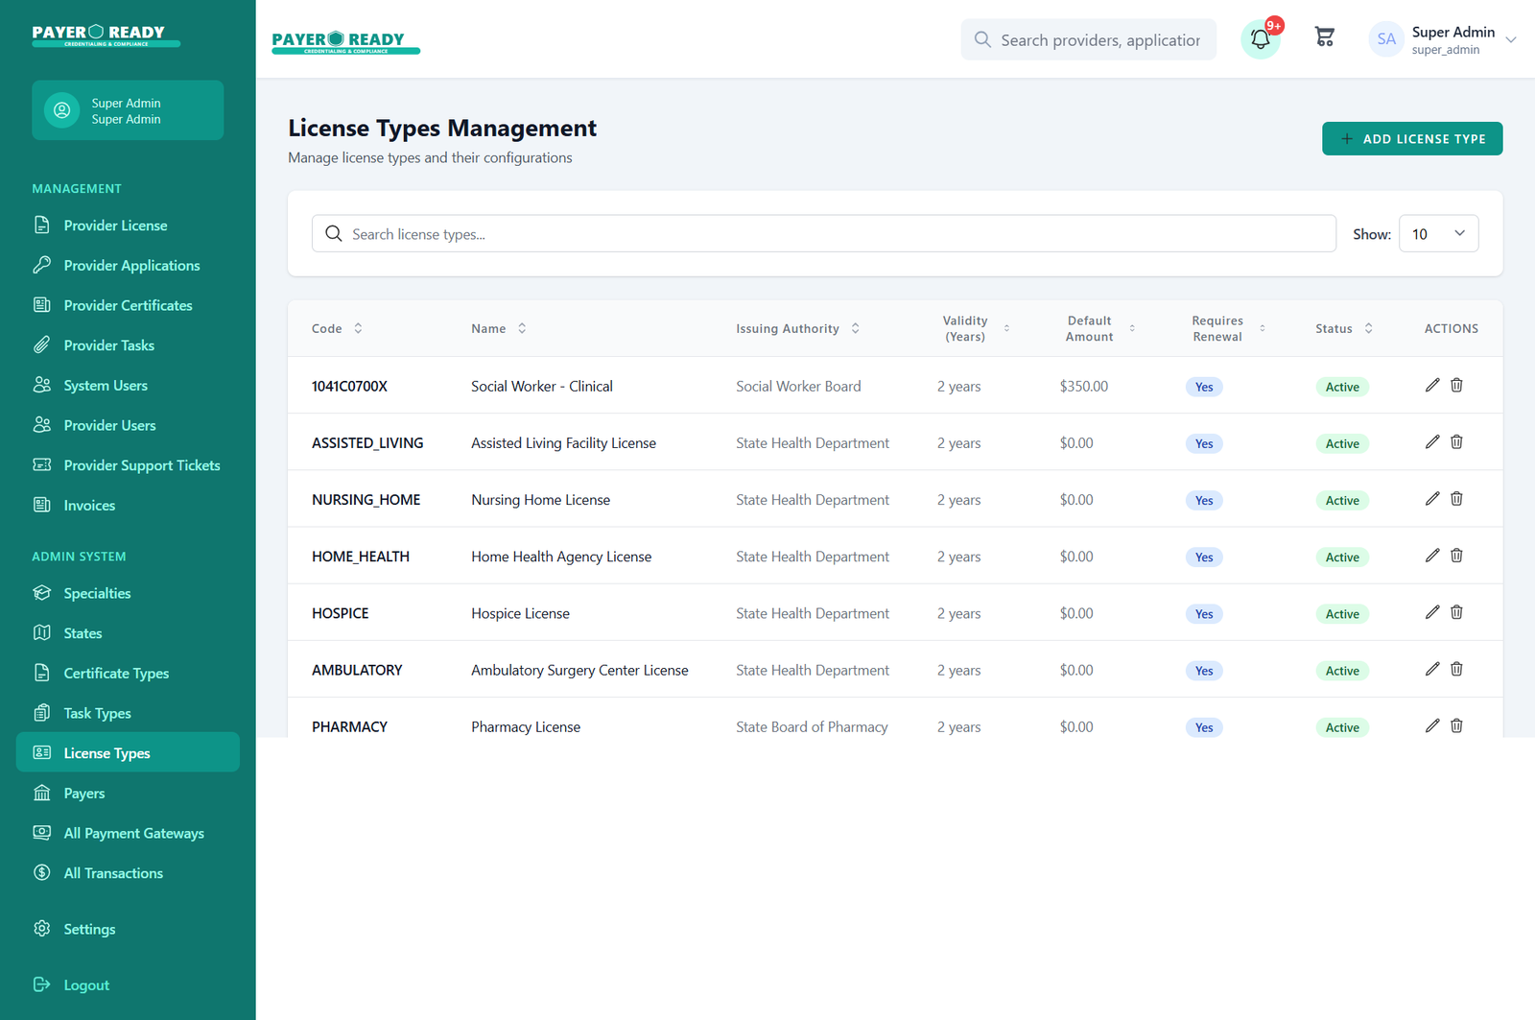Click the global search providers box

[1098, 40]
